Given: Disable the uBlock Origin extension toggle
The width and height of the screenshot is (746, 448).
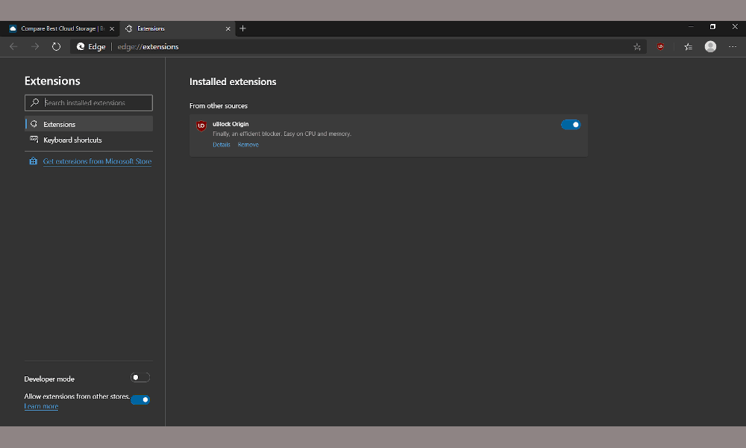Looking at the screenshot, I should [571, 125].
